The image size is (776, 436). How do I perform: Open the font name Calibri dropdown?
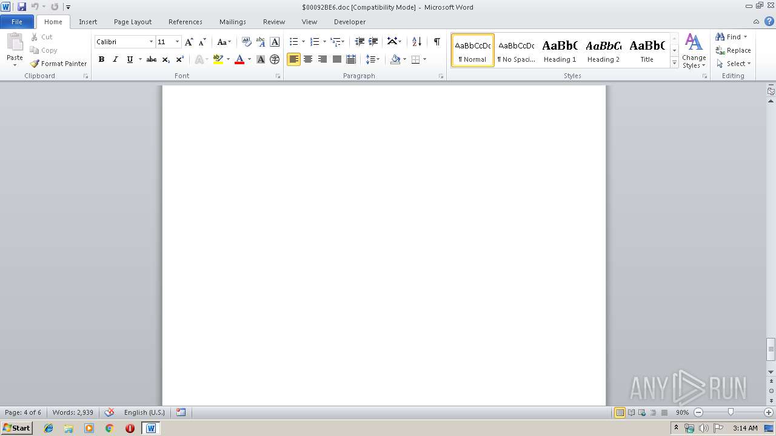click(151, 42)
